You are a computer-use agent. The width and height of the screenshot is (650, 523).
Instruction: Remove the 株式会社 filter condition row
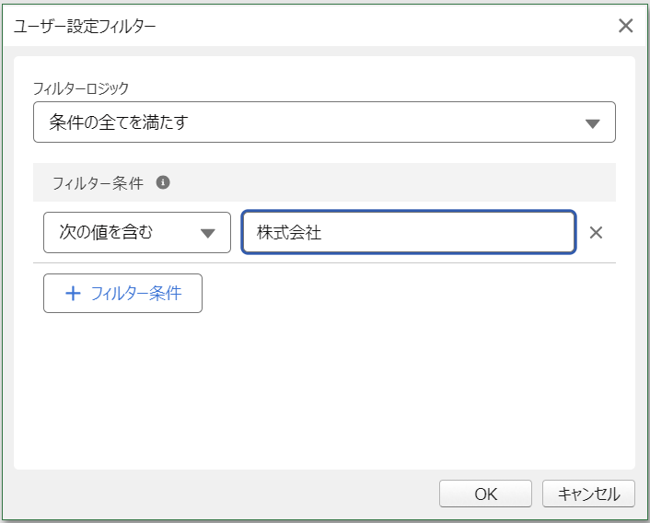[596, 232]
